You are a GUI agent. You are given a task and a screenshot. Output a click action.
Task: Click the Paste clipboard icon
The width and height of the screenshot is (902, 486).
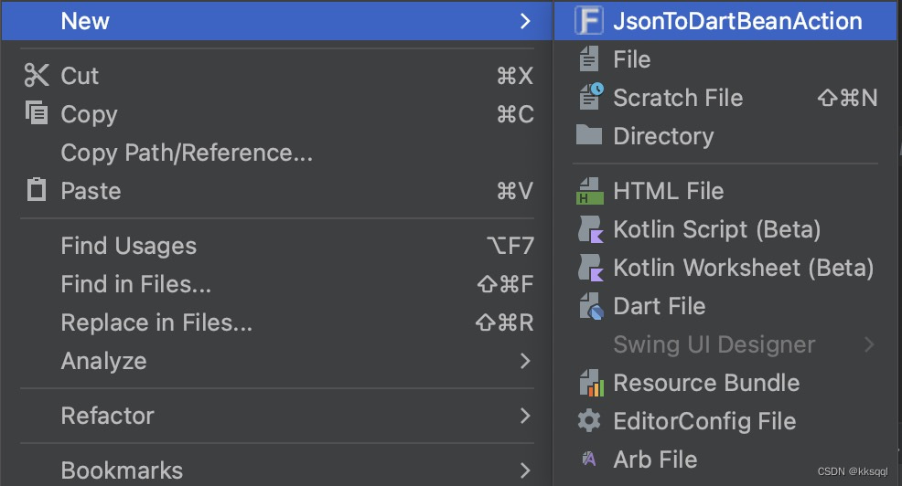pyautogui.click(x=37, y=190)
